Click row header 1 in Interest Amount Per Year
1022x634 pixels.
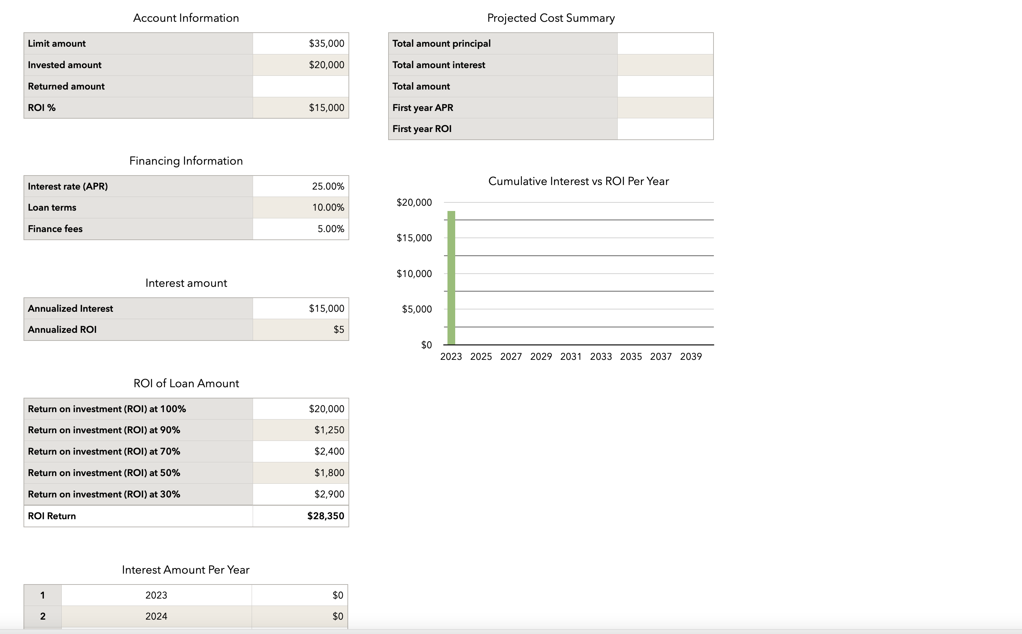pos(42,595)
